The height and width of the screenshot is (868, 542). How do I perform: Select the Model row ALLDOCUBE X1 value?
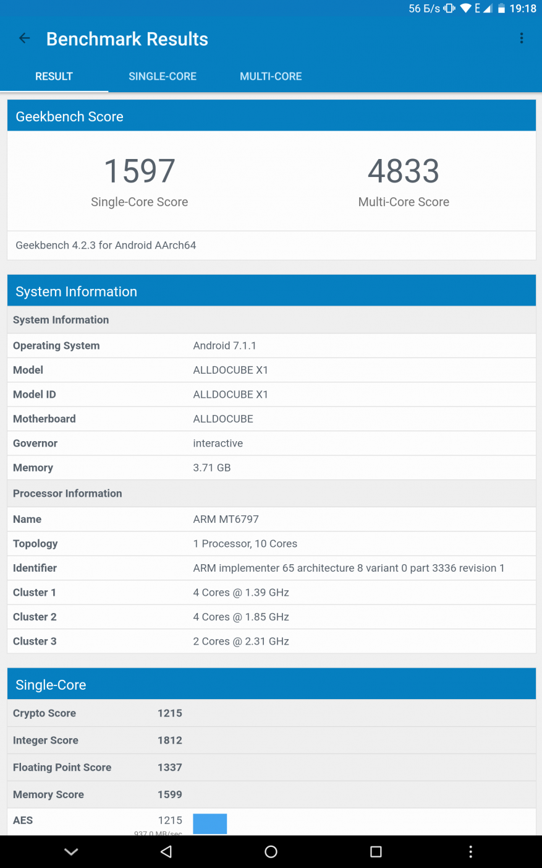pos(231,370)
